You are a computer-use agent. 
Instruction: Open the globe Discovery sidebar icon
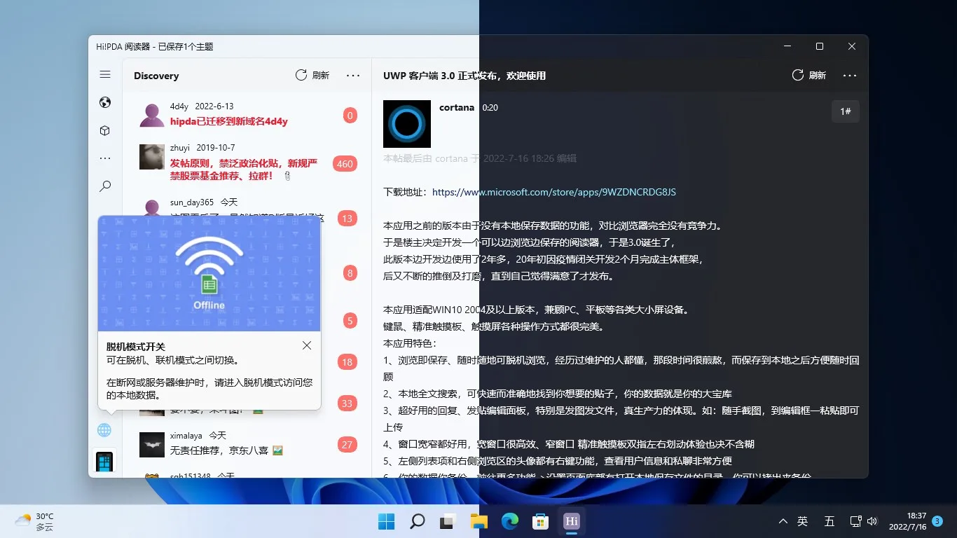click(105, 103)
